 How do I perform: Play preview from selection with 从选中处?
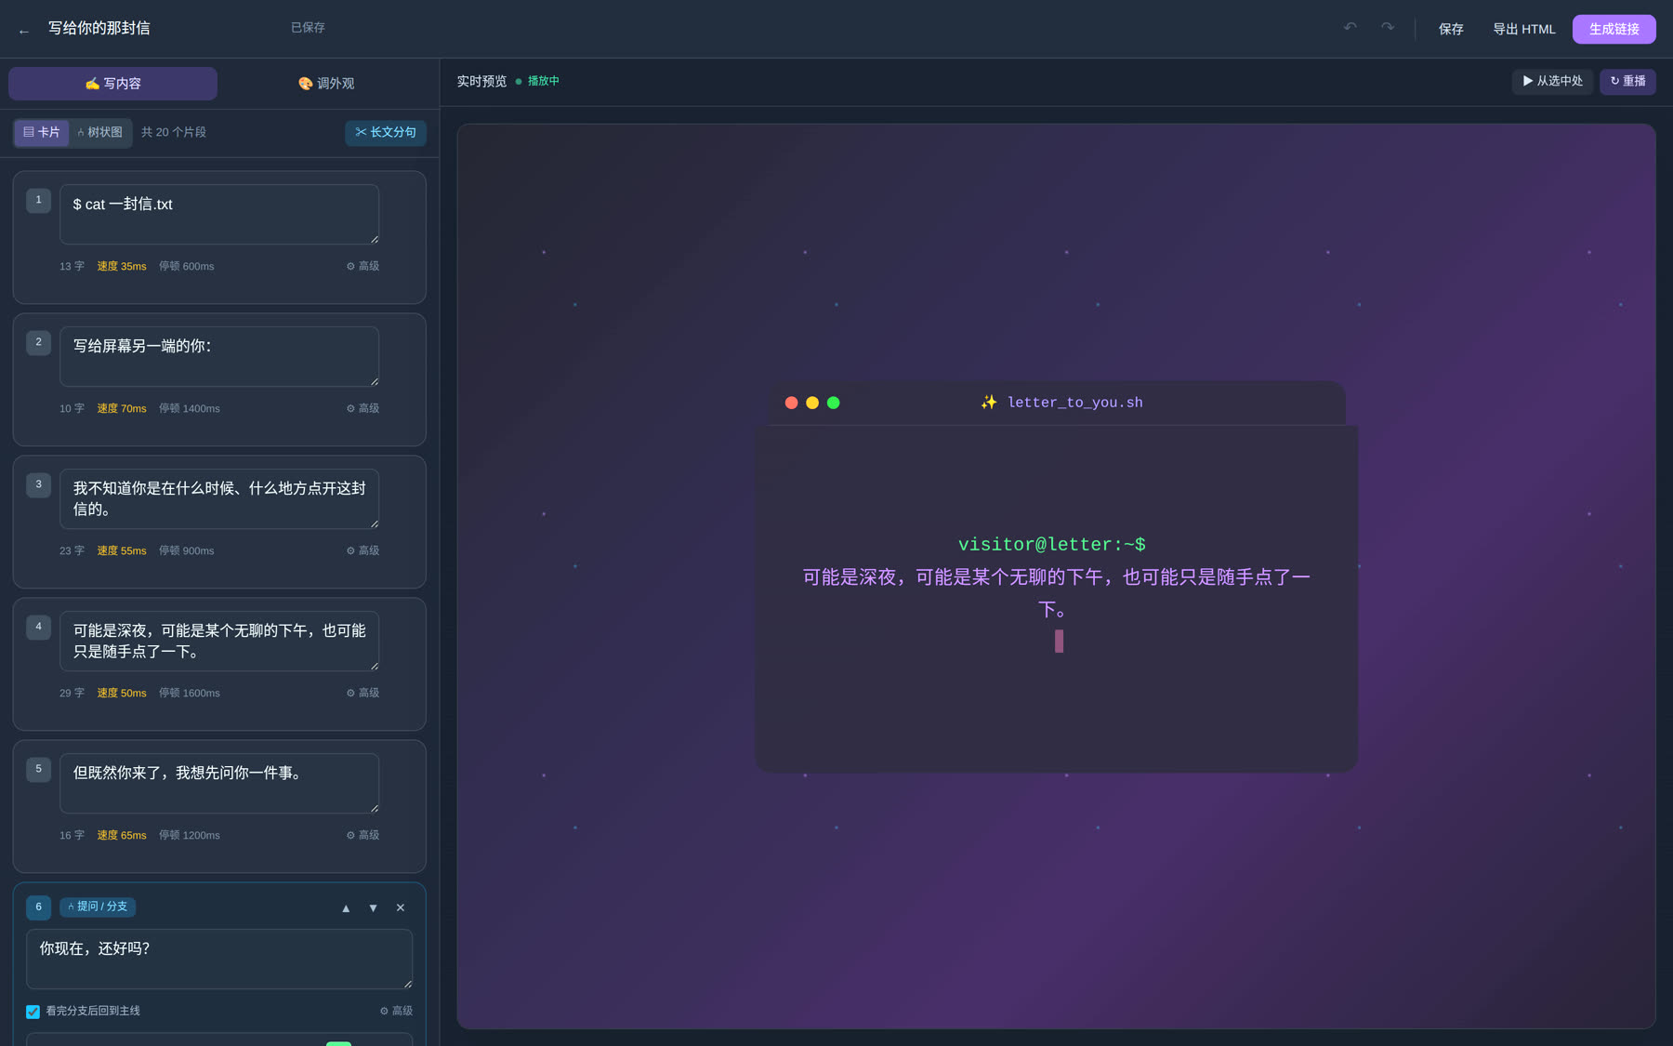1552,81
